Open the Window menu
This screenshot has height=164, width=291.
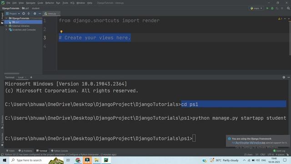(x=80, y=3)
